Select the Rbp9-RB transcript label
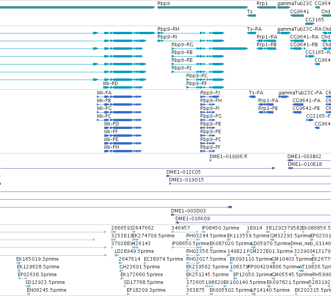331x296 pixels. 182,52
